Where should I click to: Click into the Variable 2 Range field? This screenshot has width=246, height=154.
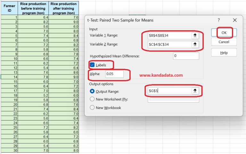coord(168,44)
